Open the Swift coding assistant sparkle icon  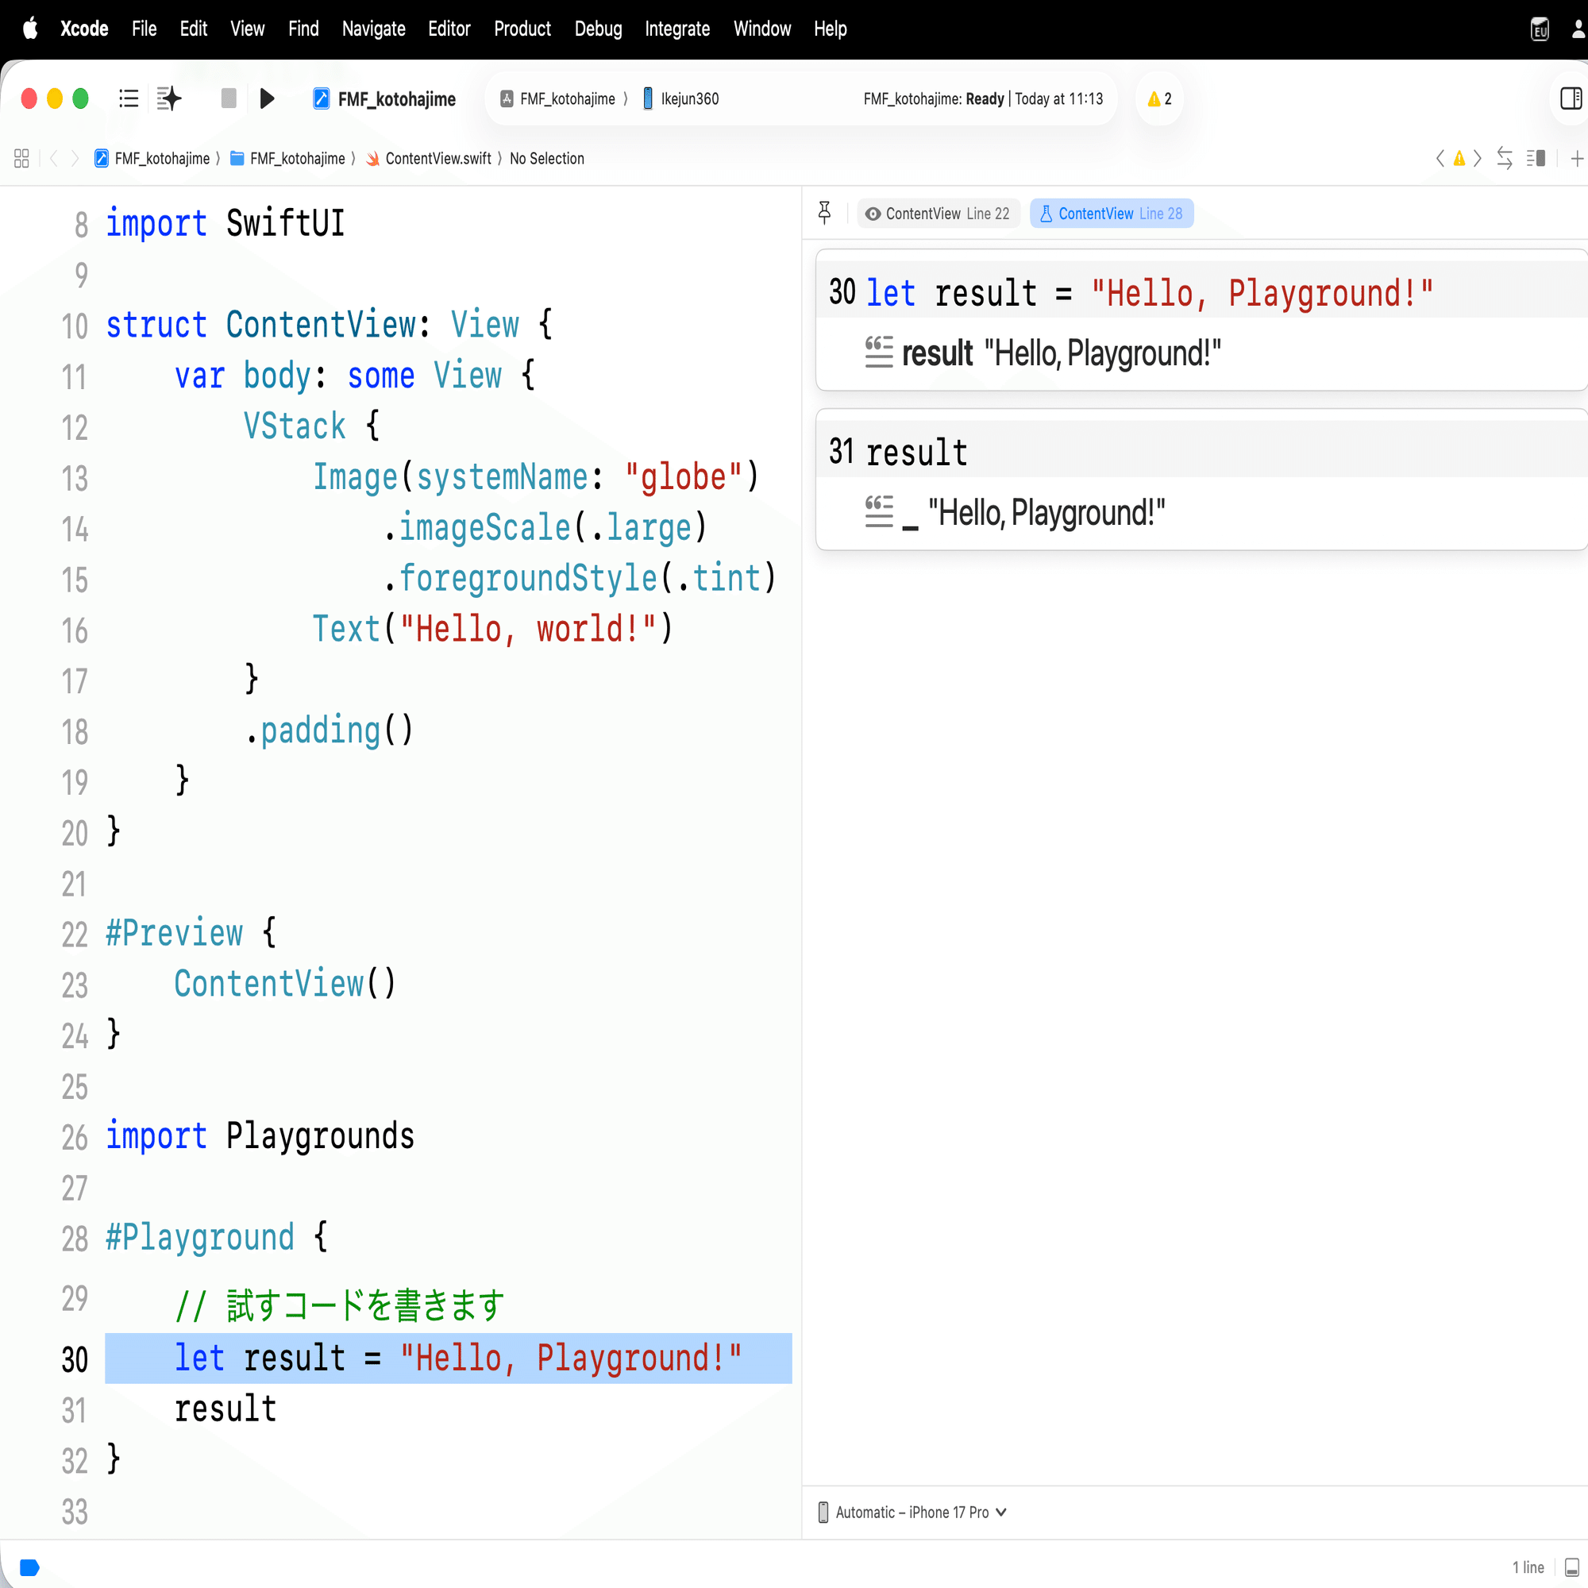pyautogui.click(x=168, y=98)
